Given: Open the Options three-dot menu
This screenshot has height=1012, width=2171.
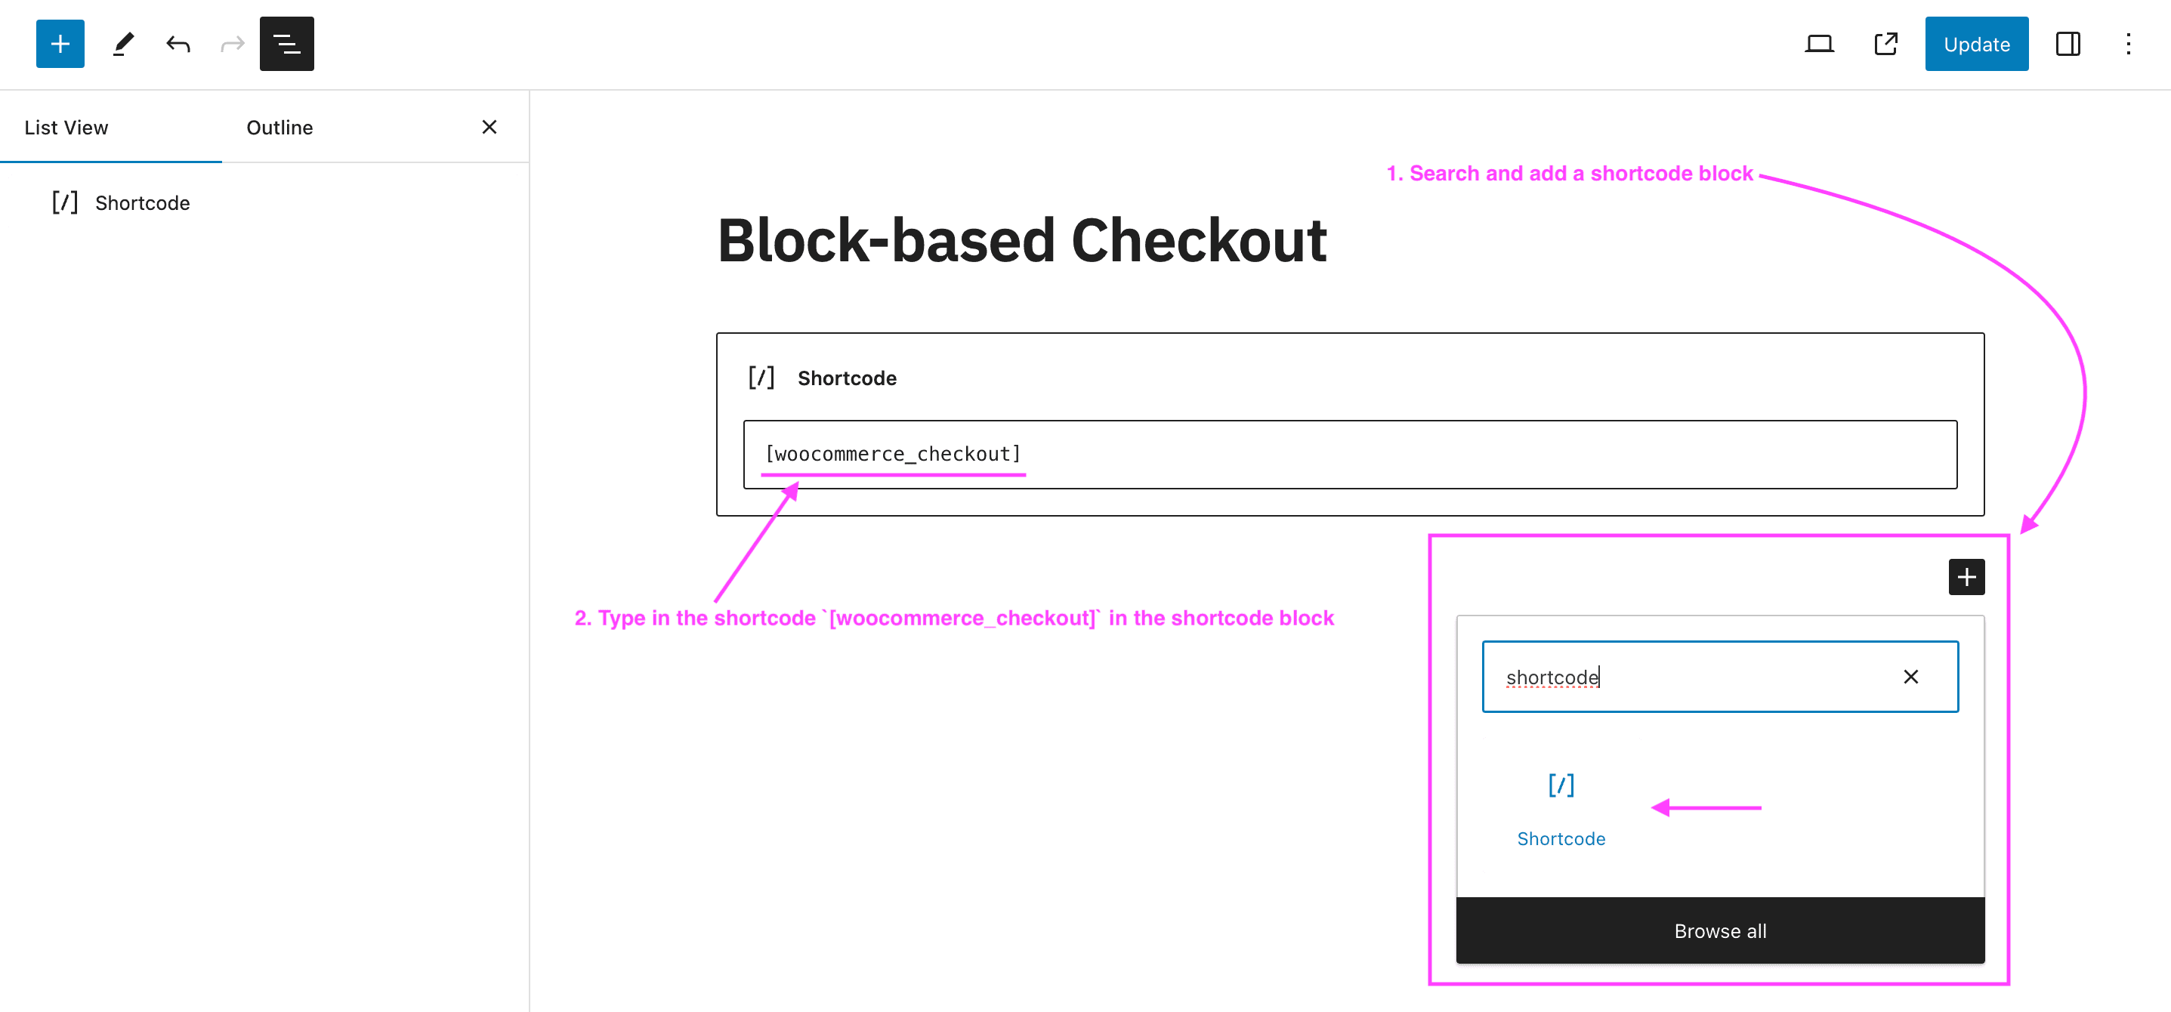Looking at the screenshot, I should [x=2128, y=44].
